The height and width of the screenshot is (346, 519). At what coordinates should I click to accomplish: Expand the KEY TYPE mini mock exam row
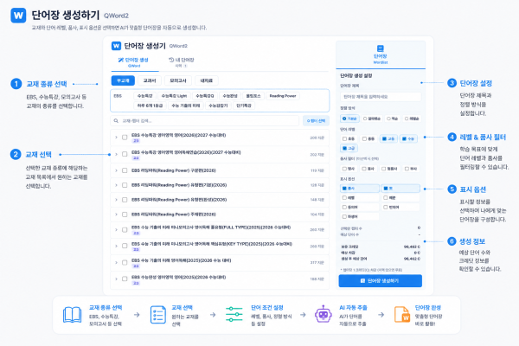coord(116,246)
